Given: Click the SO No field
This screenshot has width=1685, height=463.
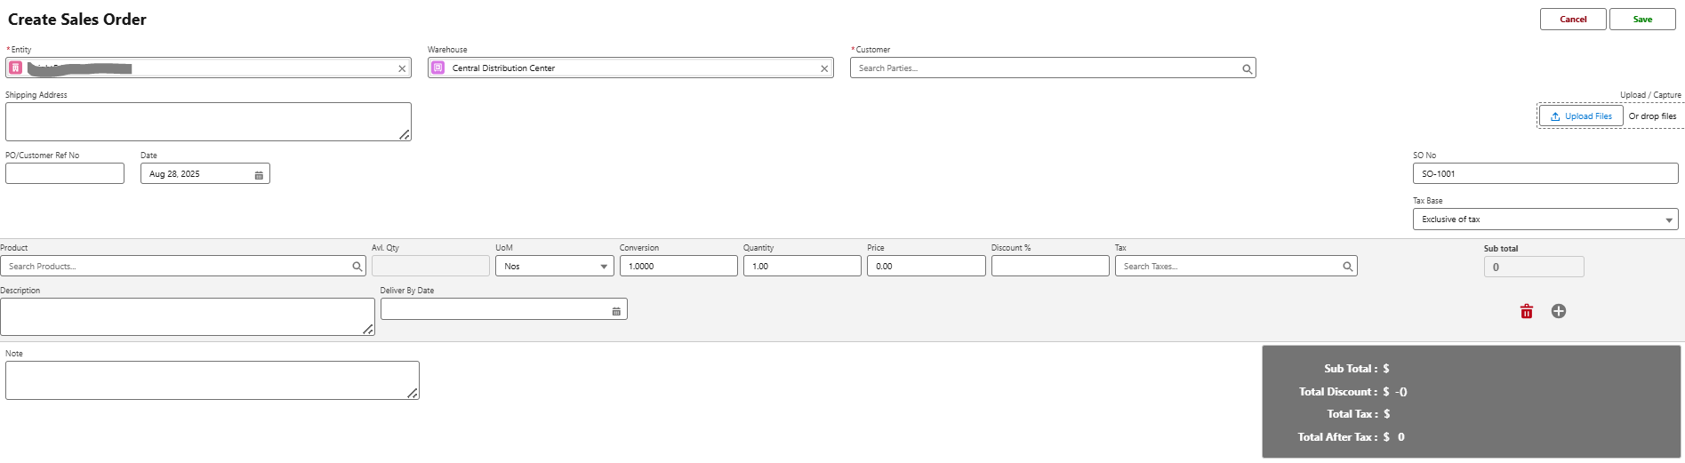Looking at the screenshot, I should (1545, 173).
